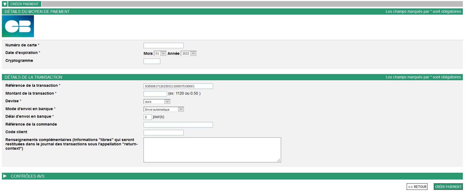Select the Créer Paiement header tab

tap(24, 4)
